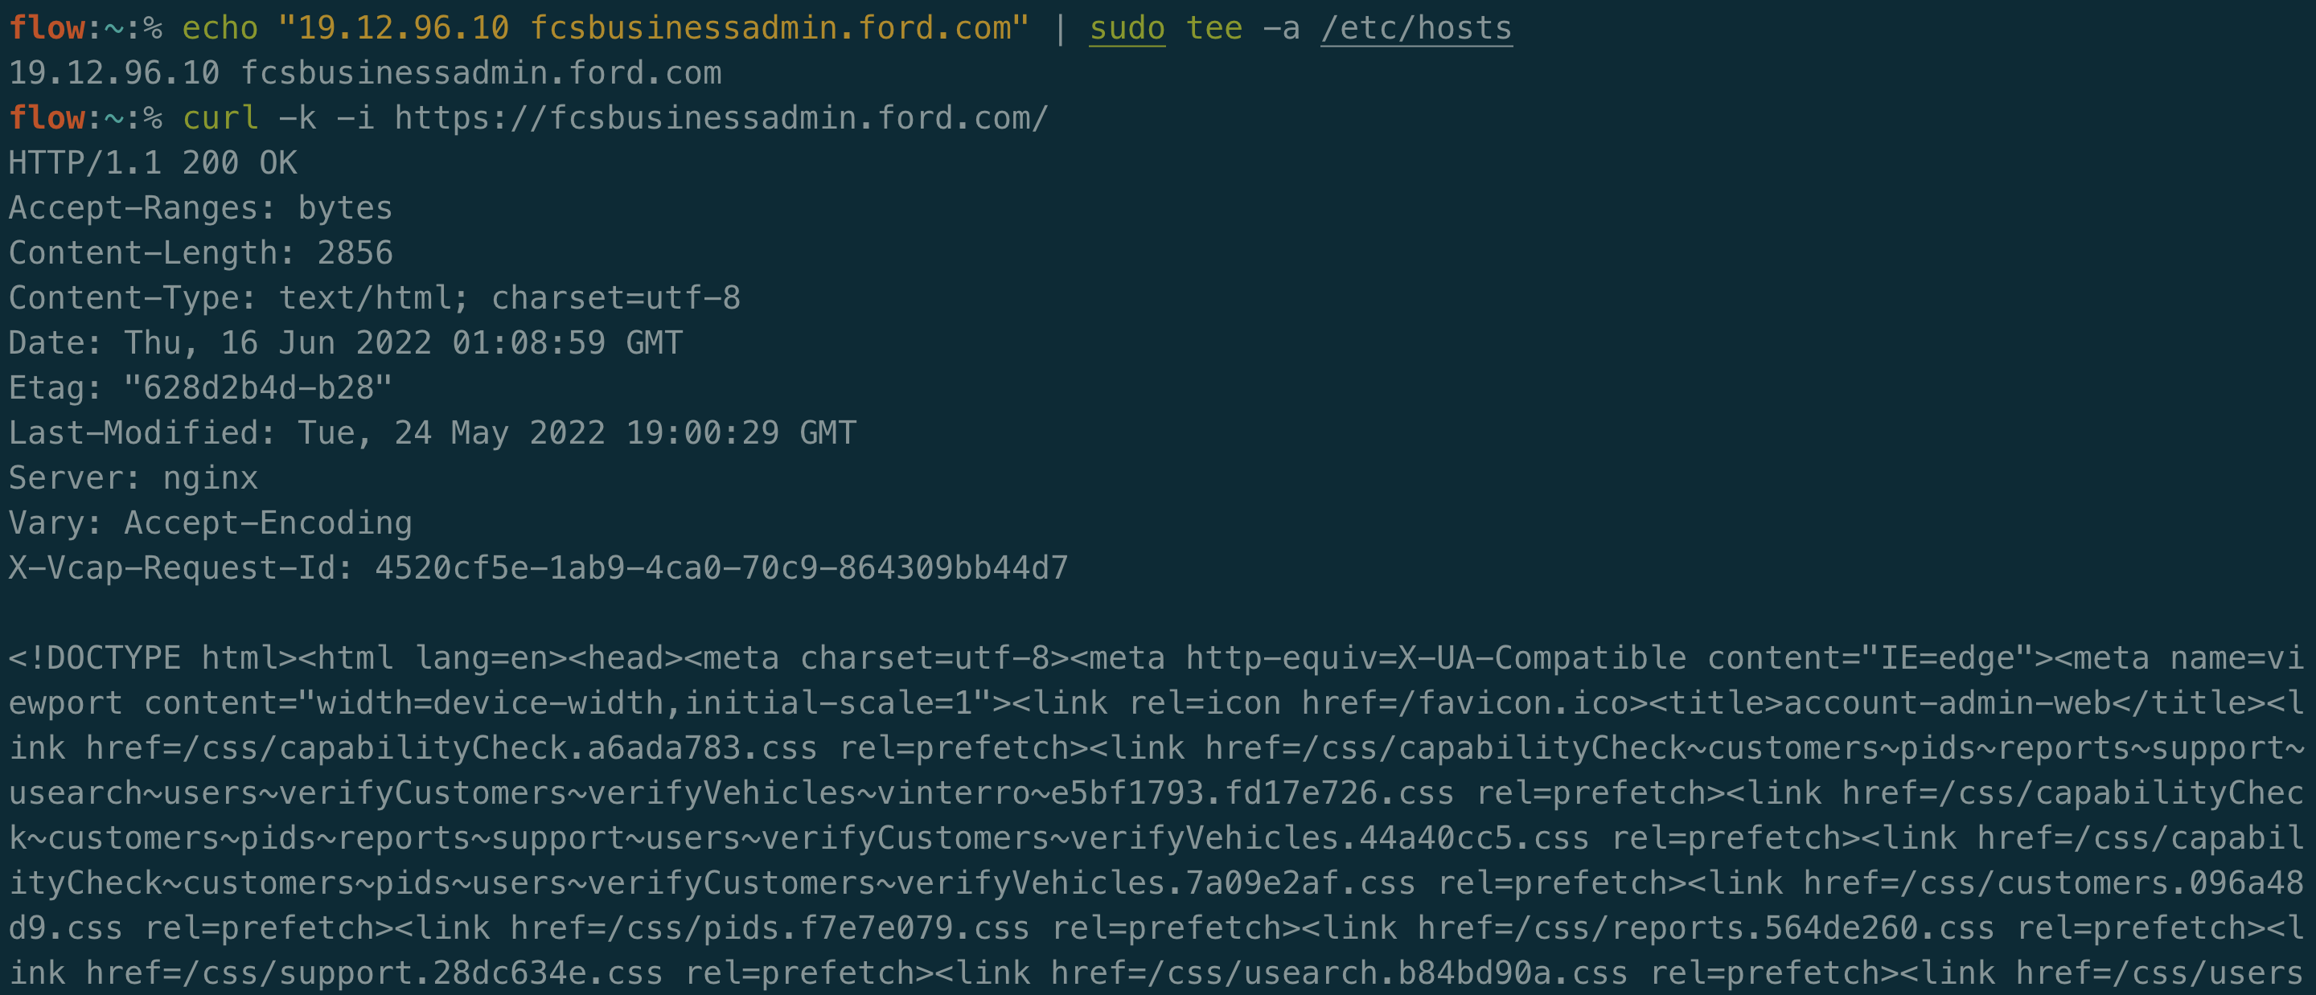Click the Server: nginx header line
This screenshot has height=995, width=2316.
click(x=133, y=478)
